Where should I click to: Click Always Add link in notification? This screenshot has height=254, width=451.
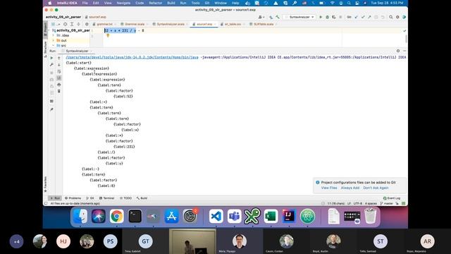click(x=350, y=188)
